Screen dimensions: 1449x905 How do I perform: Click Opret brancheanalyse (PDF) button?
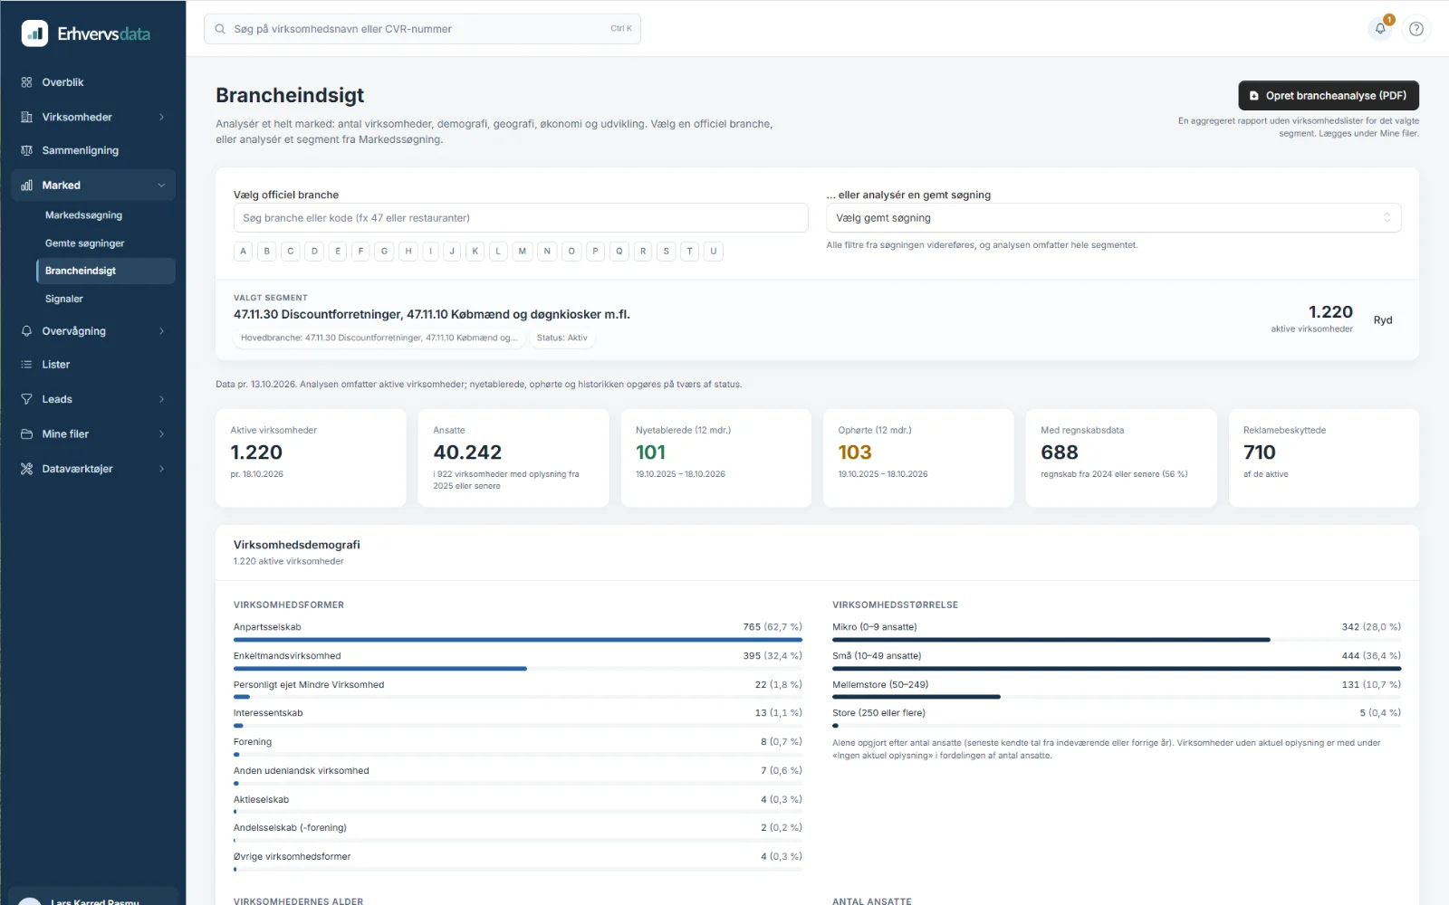point(1329,95)
